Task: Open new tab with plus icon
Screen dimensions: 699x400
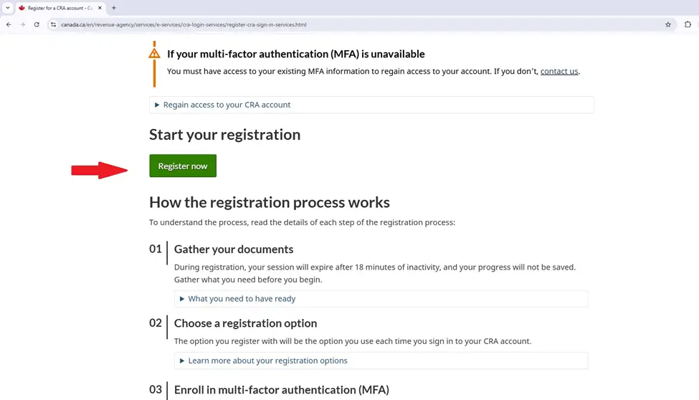Action: pyautogui.click(x=113, y=8)
